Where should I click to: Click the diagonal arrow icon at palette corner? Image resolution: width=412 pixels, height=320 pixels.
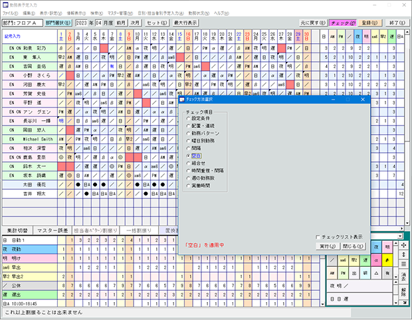(403, 303)
